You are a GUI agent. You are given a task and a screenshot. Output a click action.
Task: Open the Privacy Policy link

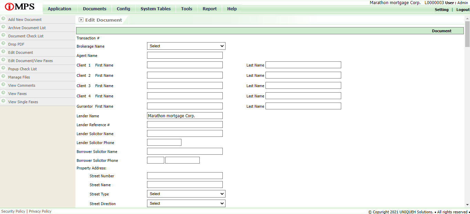(x=40, y=211)
